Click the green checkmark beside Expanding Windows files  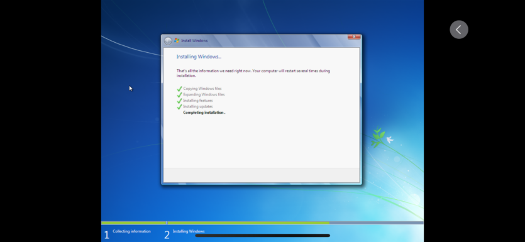point(179,95)
